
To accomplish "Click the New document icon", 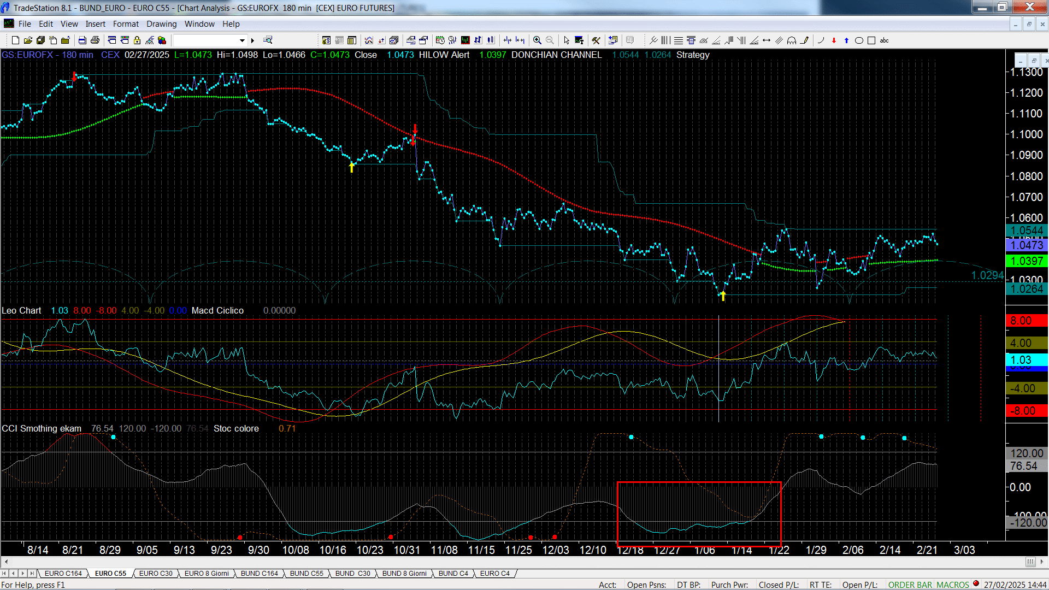I will pyautogui.click(x=15, y=40).
